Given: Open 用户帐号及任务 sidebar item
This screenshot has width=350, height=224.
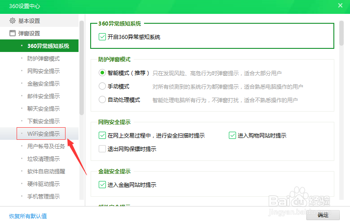Looking at the screenshot, I should pyautogui.click(x=46, y=146).
